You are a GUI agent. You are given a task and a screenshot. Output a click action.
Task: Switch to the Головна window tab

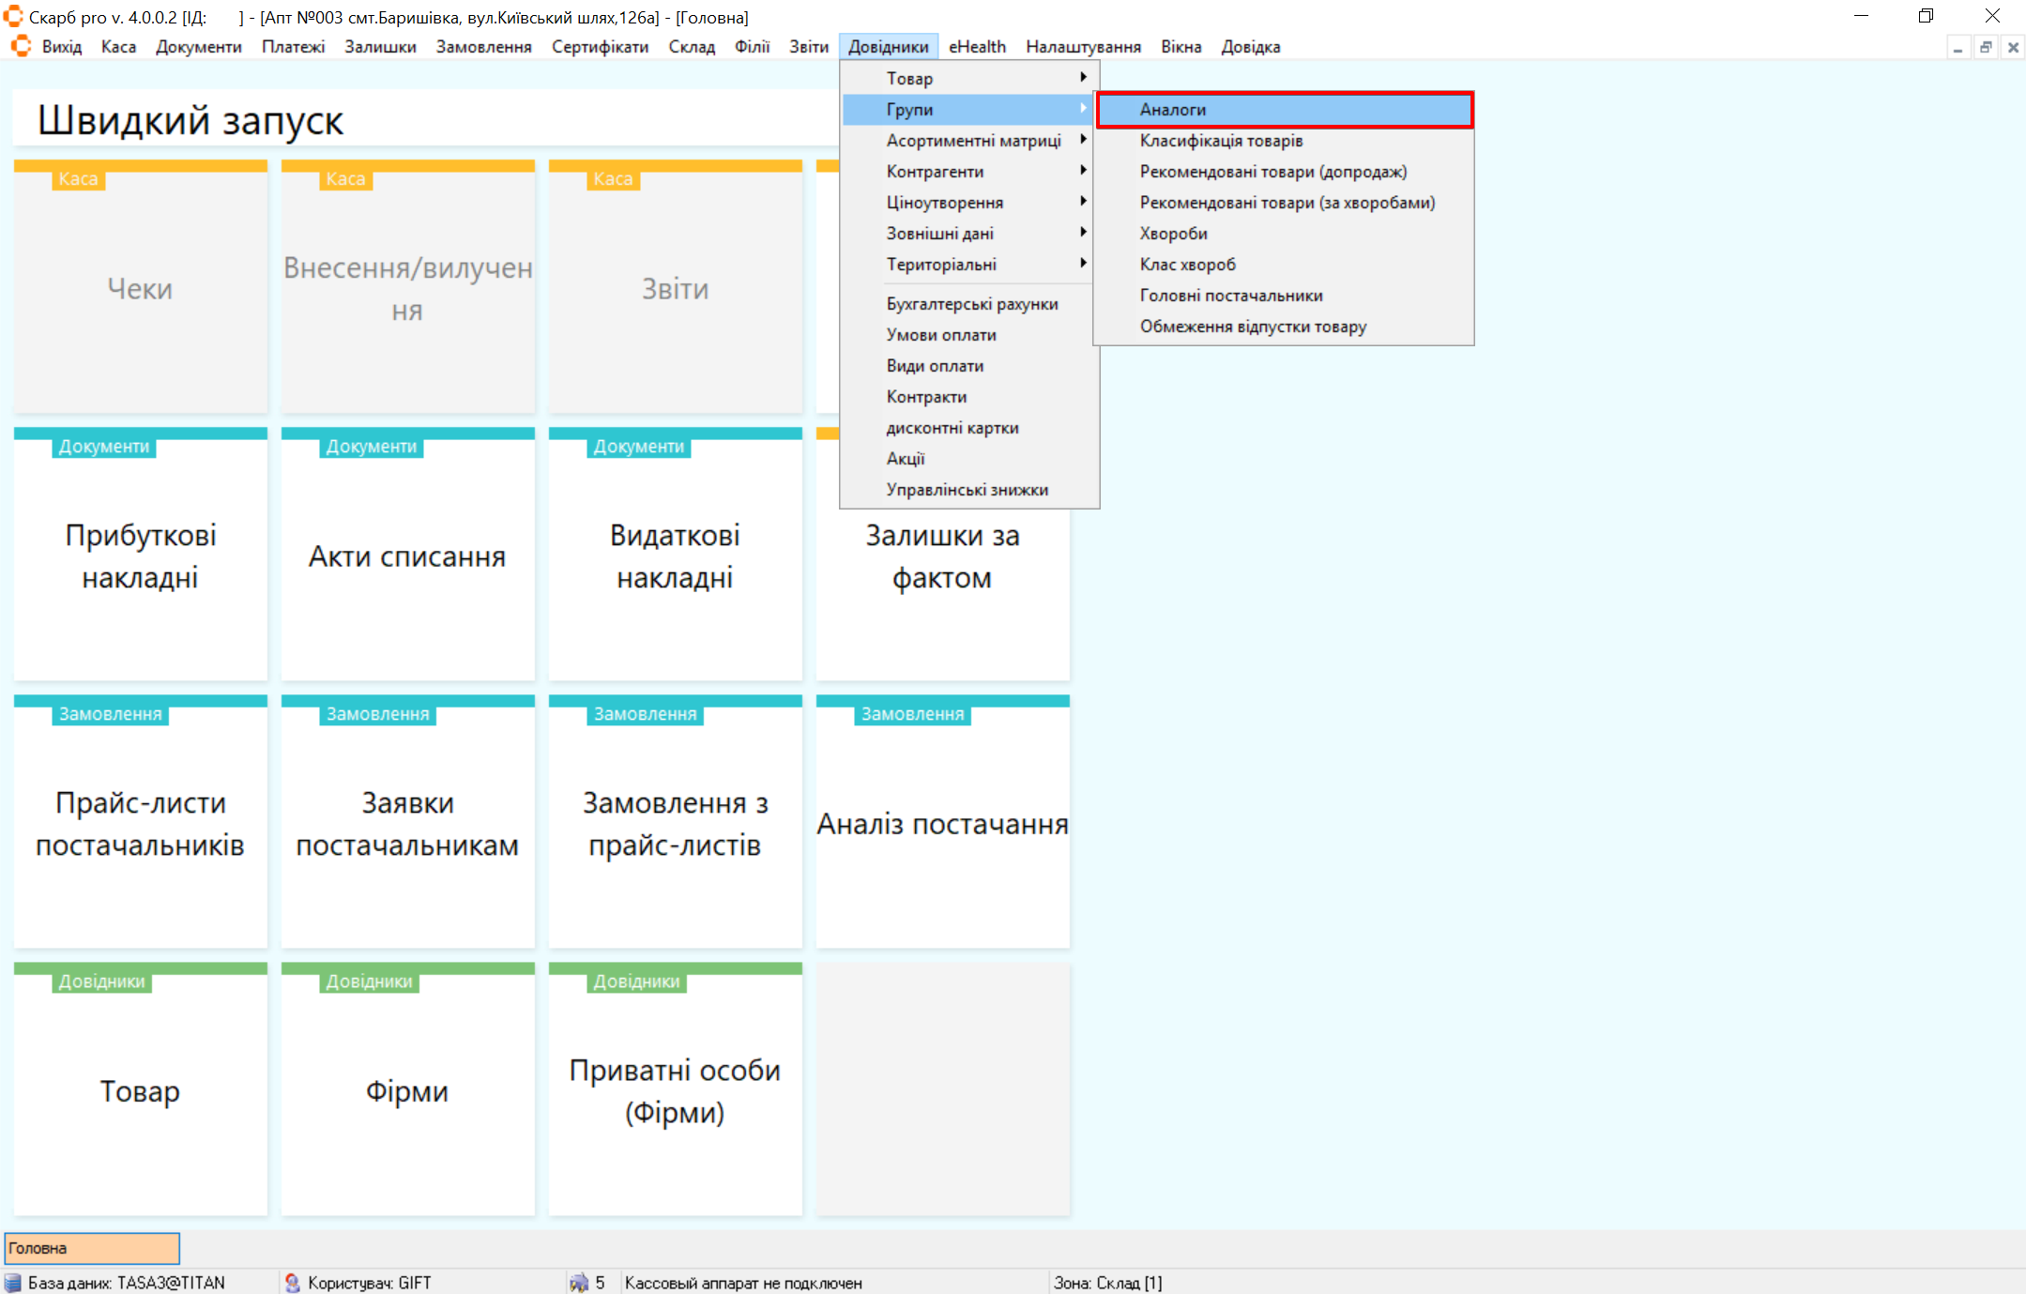[92, 1248]
